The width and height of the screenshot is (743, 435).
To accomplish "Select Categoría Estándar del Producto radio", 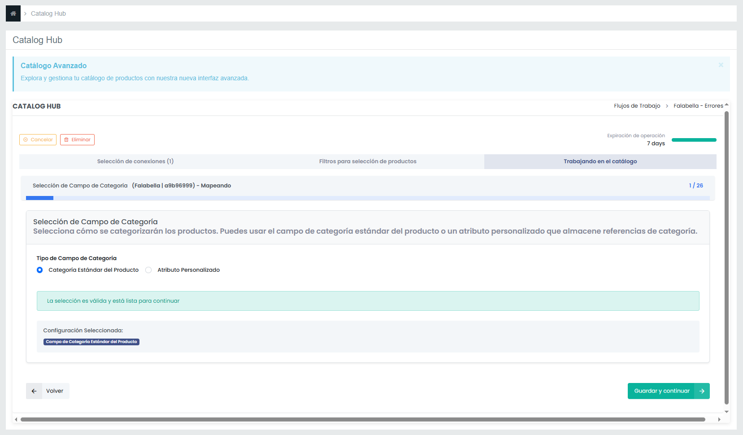I will point(40,270).
